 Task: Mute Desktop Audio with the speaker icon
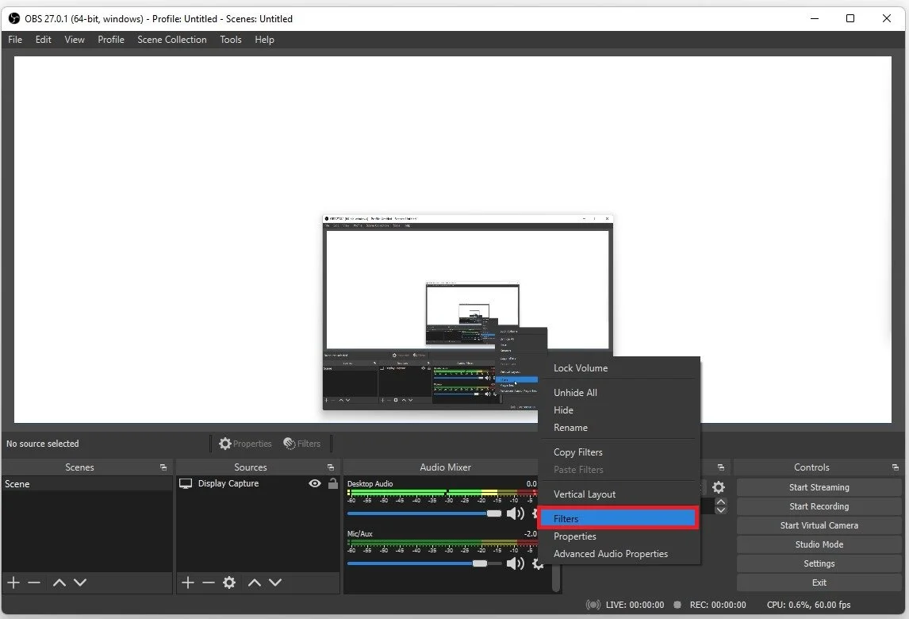[x=516, y=513]
